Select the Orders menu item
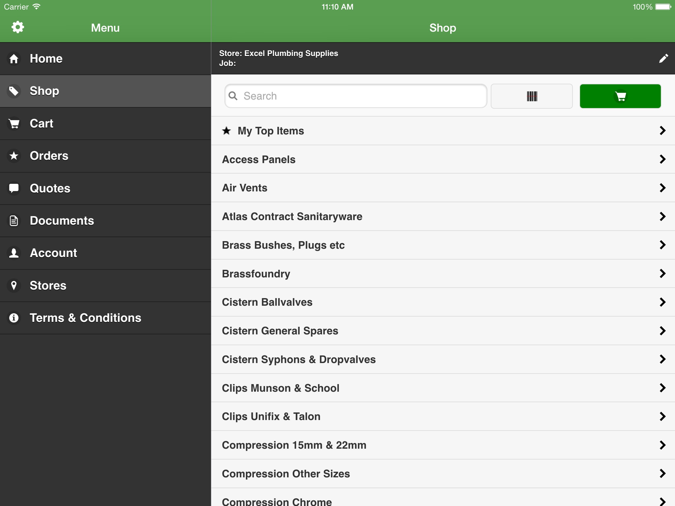Image resolution: width=675 pixels, height=506 pixels. (x=105, y=156)
